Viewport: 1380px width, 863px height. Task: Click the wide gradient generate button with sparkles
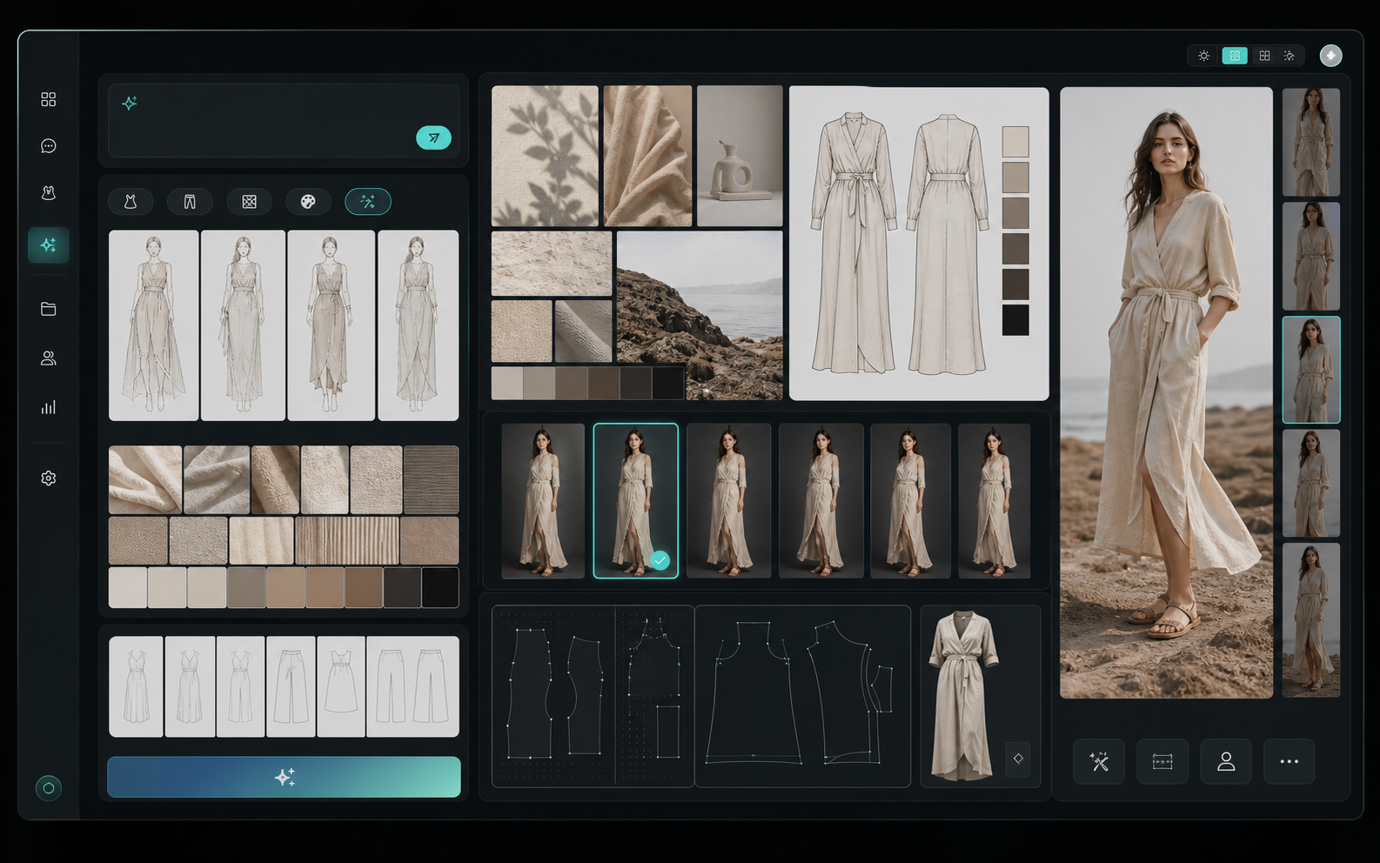(x=284, y=777)
